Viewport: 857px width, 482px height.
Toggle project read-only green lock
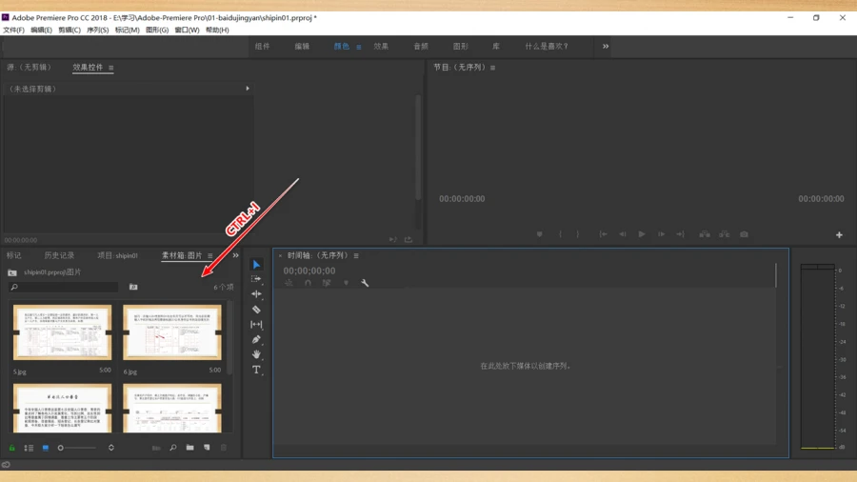pyautogui.click(x=12, y=448)
